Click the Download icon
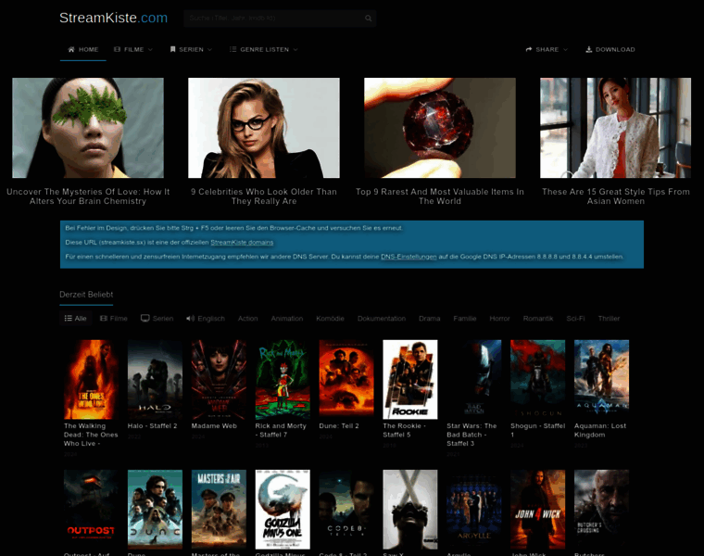 pos(589,49)
